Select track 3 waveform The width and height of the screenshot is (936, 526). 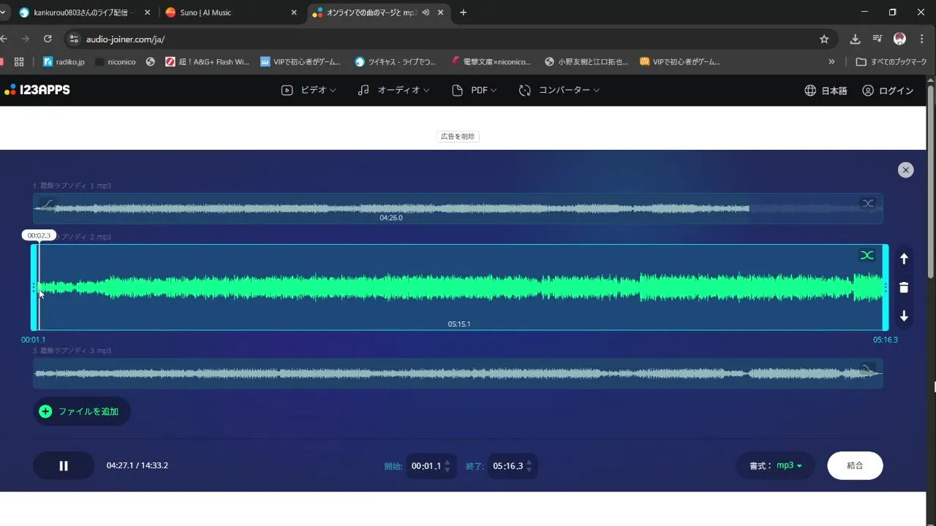458,373
